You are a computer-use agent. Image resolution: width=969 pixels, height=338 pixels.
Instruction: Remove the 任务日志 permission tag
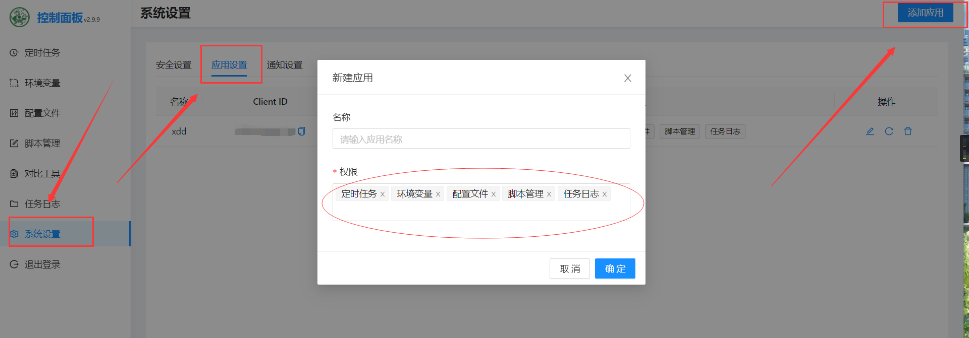tap(605, 194)
